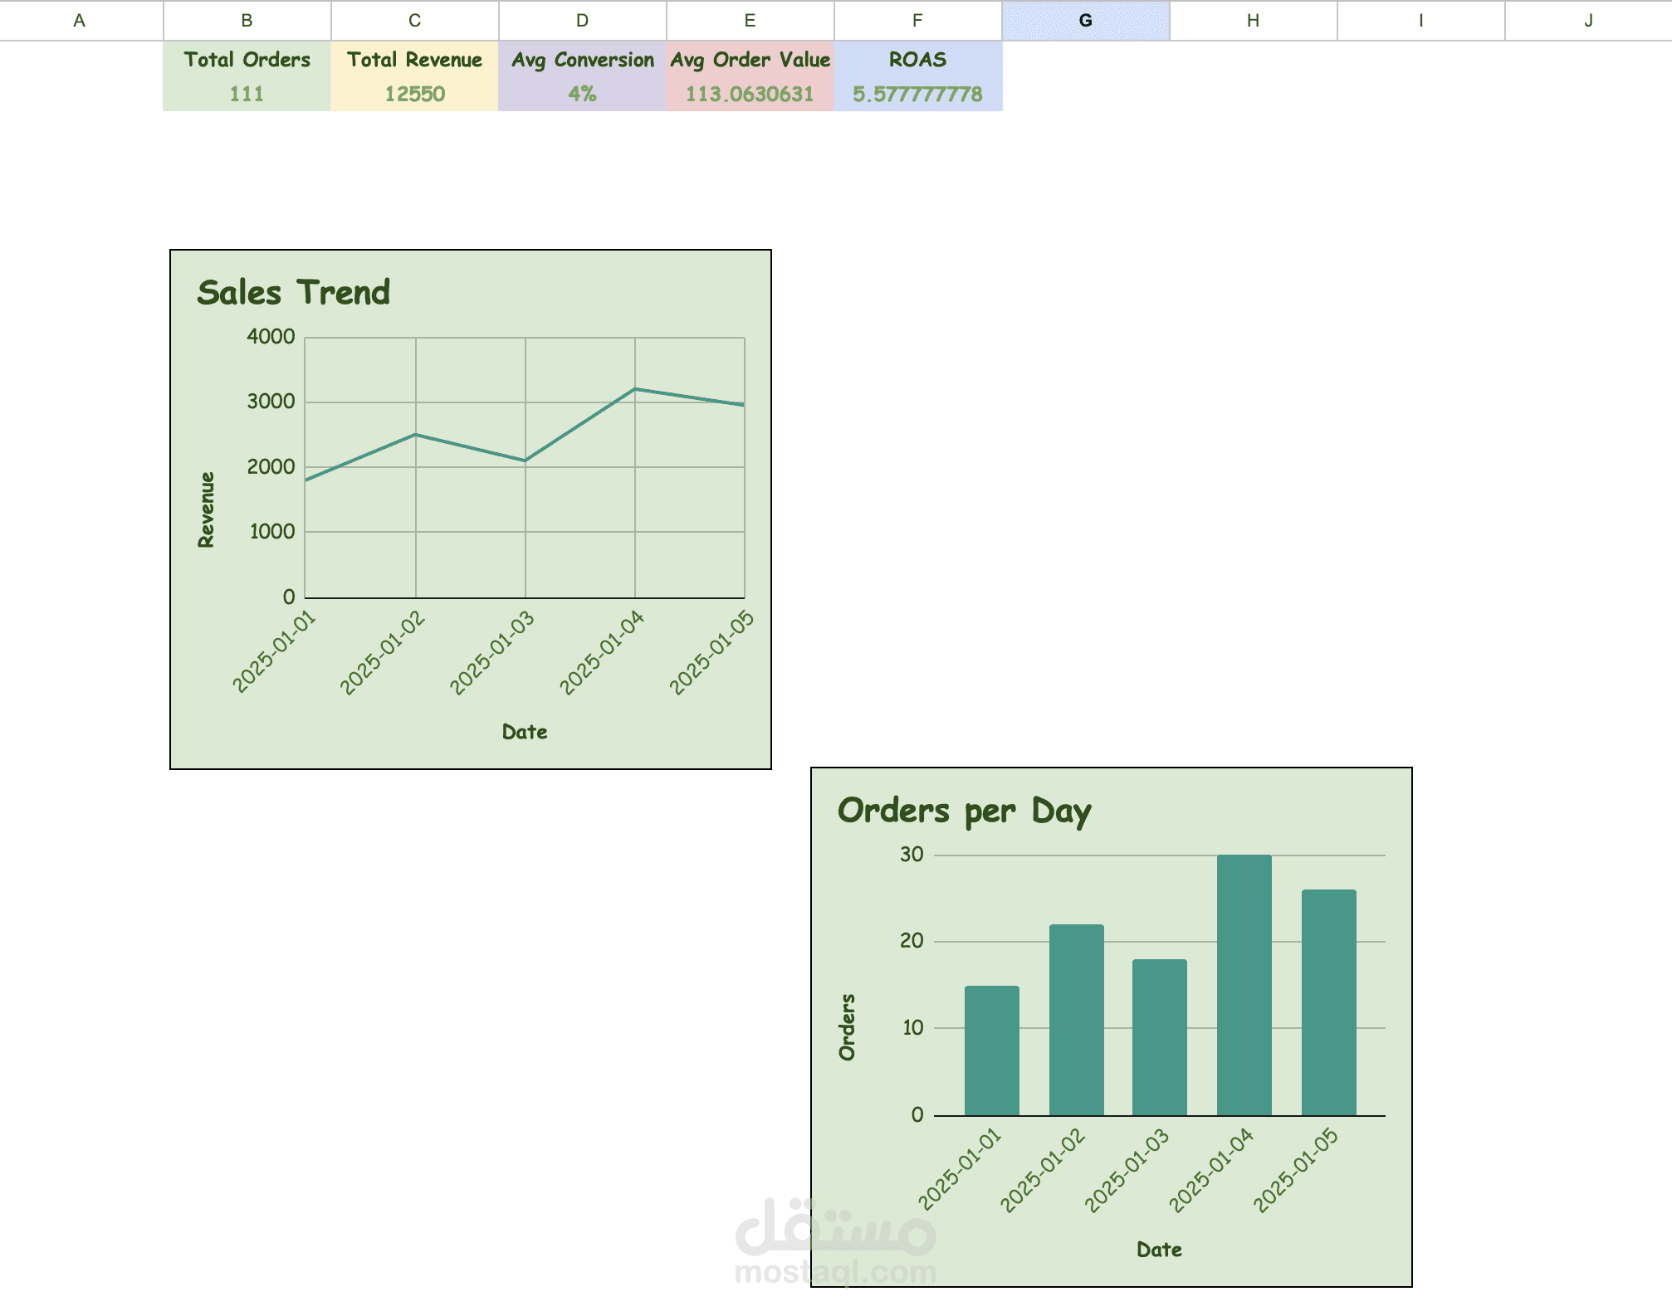The image size is (1672, 1316).
Task: Select column E header
Action: (x=750, y=20)
